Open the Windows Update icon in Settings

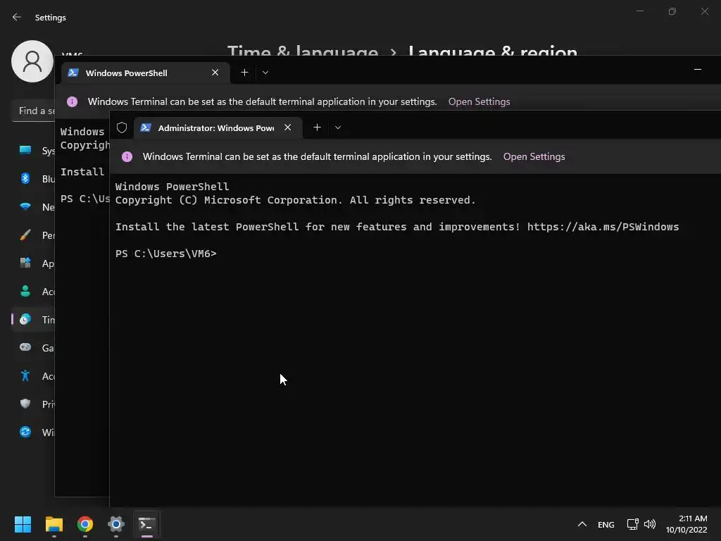point(25,432)
